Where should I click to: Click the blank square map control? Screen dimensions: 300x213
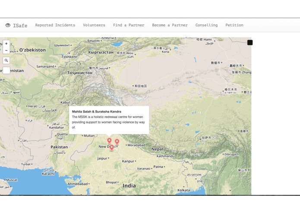pos(6,70)
